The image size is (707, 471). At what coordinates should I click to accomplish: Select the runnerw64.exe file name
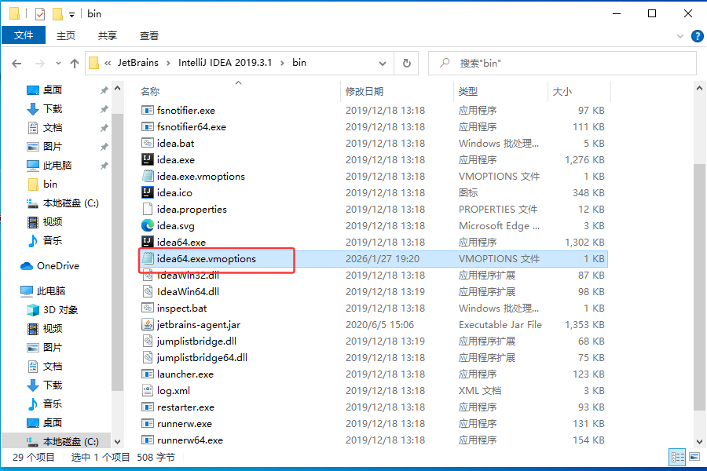pos(190,440)
